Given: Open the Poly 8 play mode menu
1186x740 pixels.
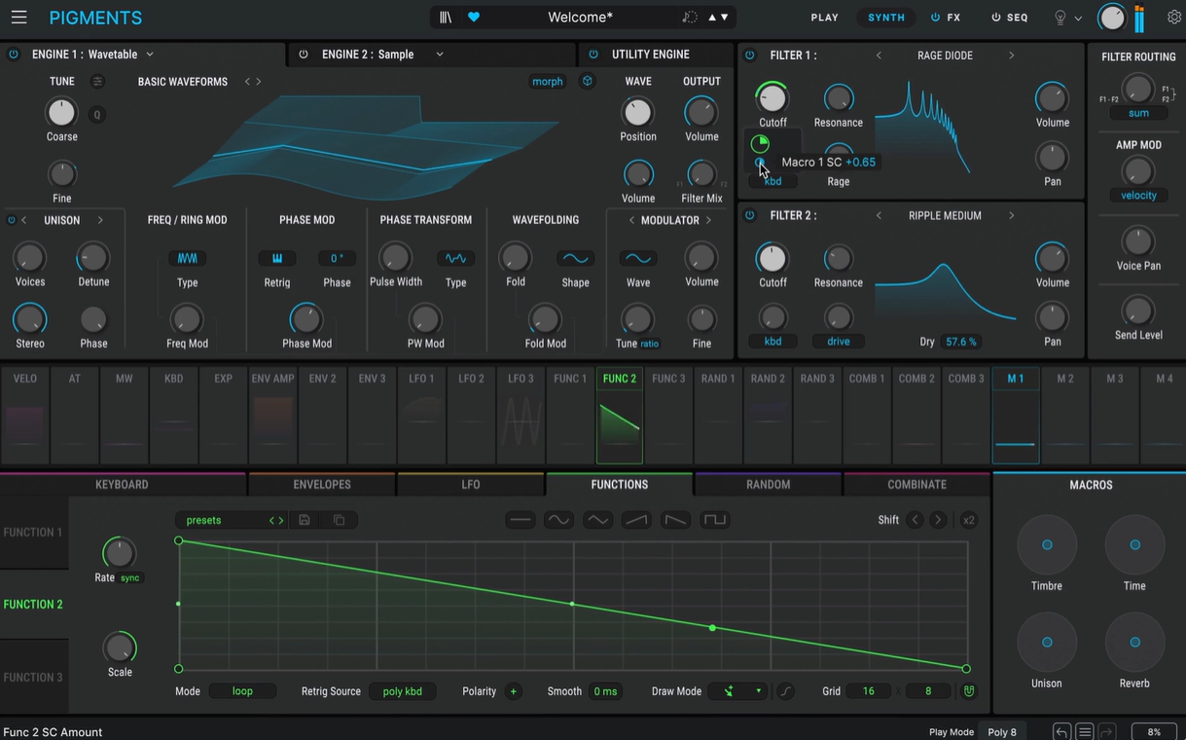Looking at the screenshot, I should tap(1002, 732).
